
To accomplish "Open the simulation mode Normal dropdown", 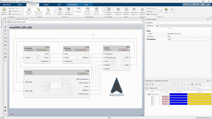I will point(154,11).
